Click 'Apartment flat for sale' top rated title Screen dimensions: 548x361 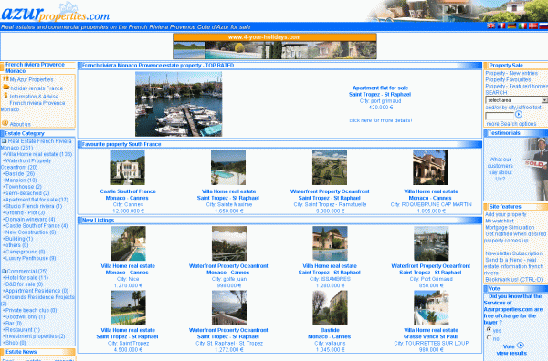point(380,88)
